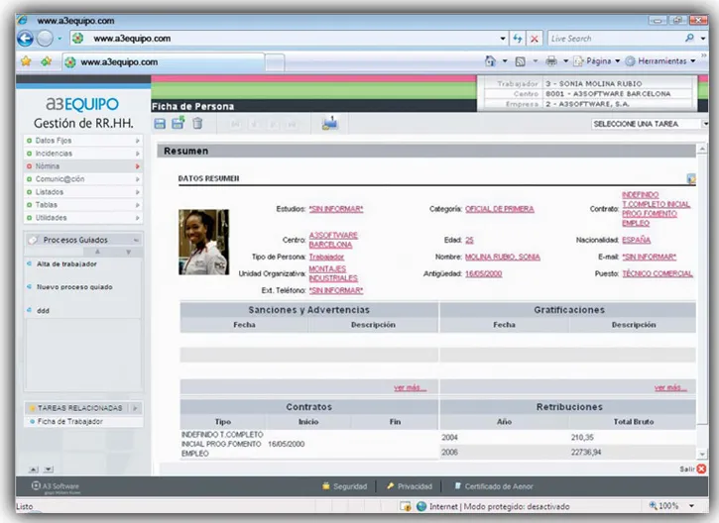Click the Refresh page icon
The height and width of the screenshot is (523, 719).
click(518, 39)
